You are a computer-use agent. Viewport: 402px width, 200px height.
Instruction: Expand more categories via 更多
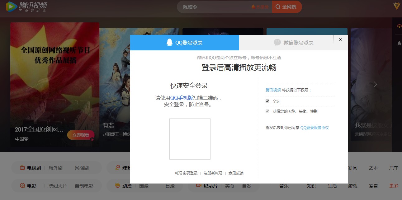coord(394,186)
